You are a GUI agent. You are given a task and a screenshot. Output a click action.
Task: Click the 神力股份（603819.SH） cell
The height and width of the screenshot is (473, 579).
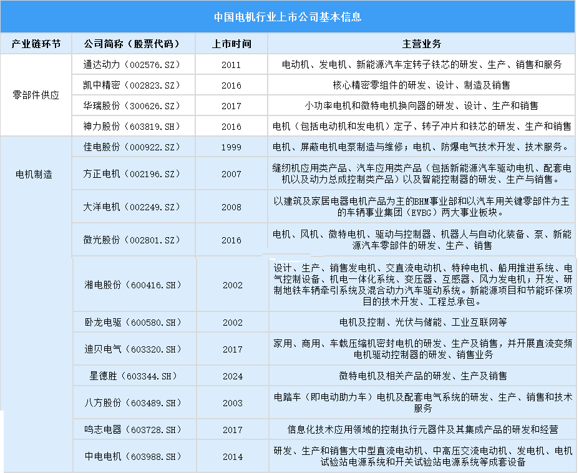[x=132, y=126]
